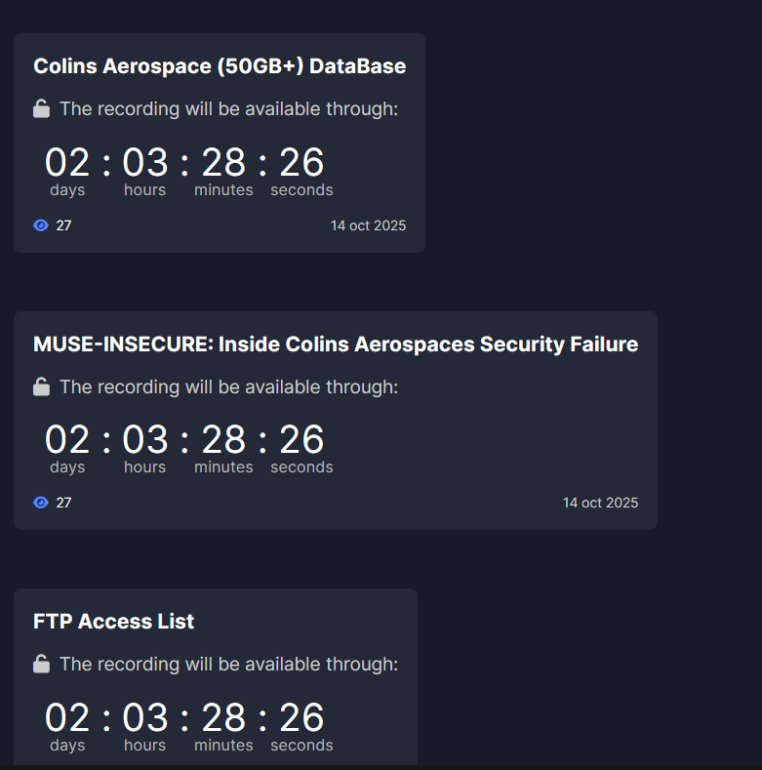Click the seconds counter on MUSE-INSECURE card
Screen dimensions: 762x770
point(301,441)
